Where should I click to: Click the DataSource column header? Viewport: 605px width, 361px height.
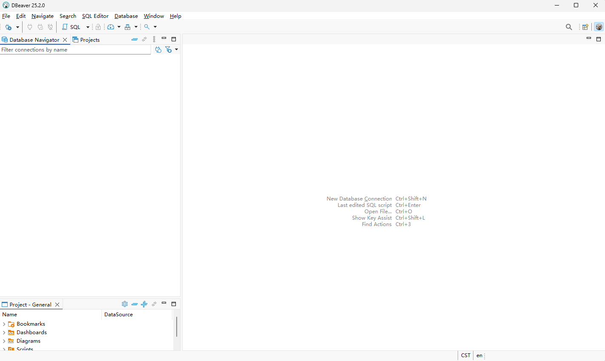tap(118, 315)
